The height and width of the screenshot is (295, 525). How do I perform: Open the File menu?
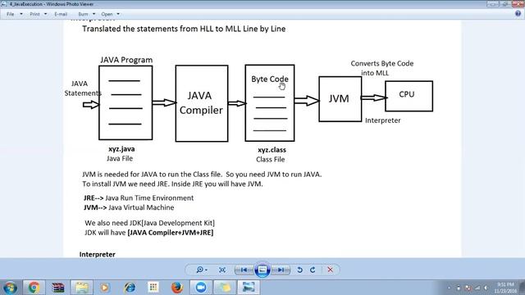[x=11, y=14]
